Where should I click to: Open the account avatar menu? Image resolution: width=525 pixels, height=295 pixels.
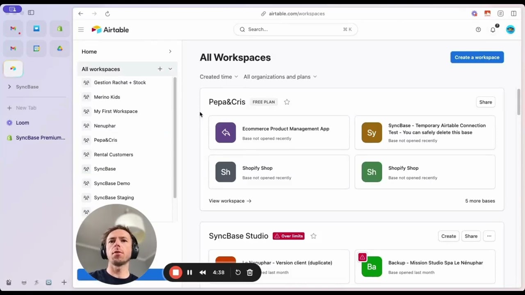[x=510, y=29]
